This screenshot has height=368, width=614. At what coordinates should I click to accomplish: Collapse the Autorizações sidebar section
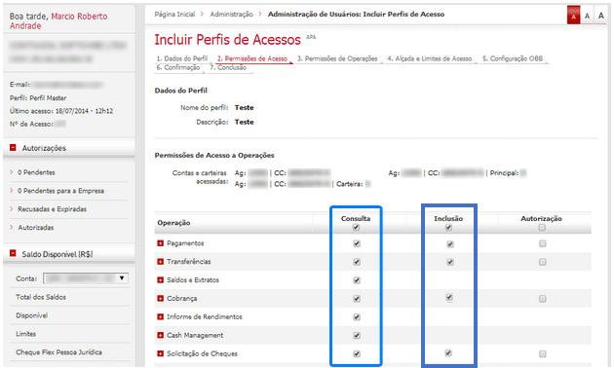[x=13, y=147]
